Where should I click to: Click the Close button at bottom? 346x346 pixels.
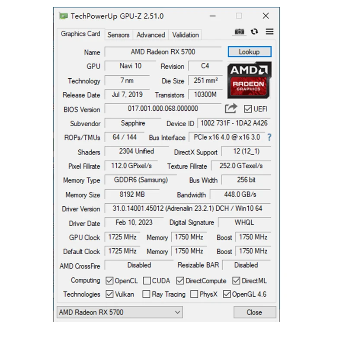click(x=255, y=312)
